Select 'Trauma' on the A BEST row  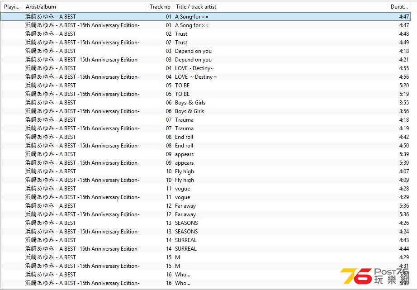pyautogui.click(x=184, y=120)
